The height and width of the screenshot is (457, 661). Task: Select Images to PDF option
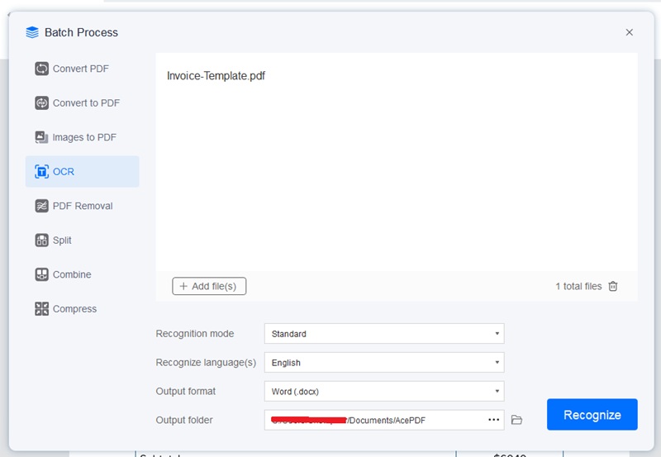[82, 137]
